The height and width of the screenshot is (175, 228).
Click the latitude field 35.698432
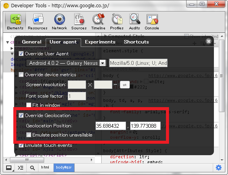[x=111, y=126]
